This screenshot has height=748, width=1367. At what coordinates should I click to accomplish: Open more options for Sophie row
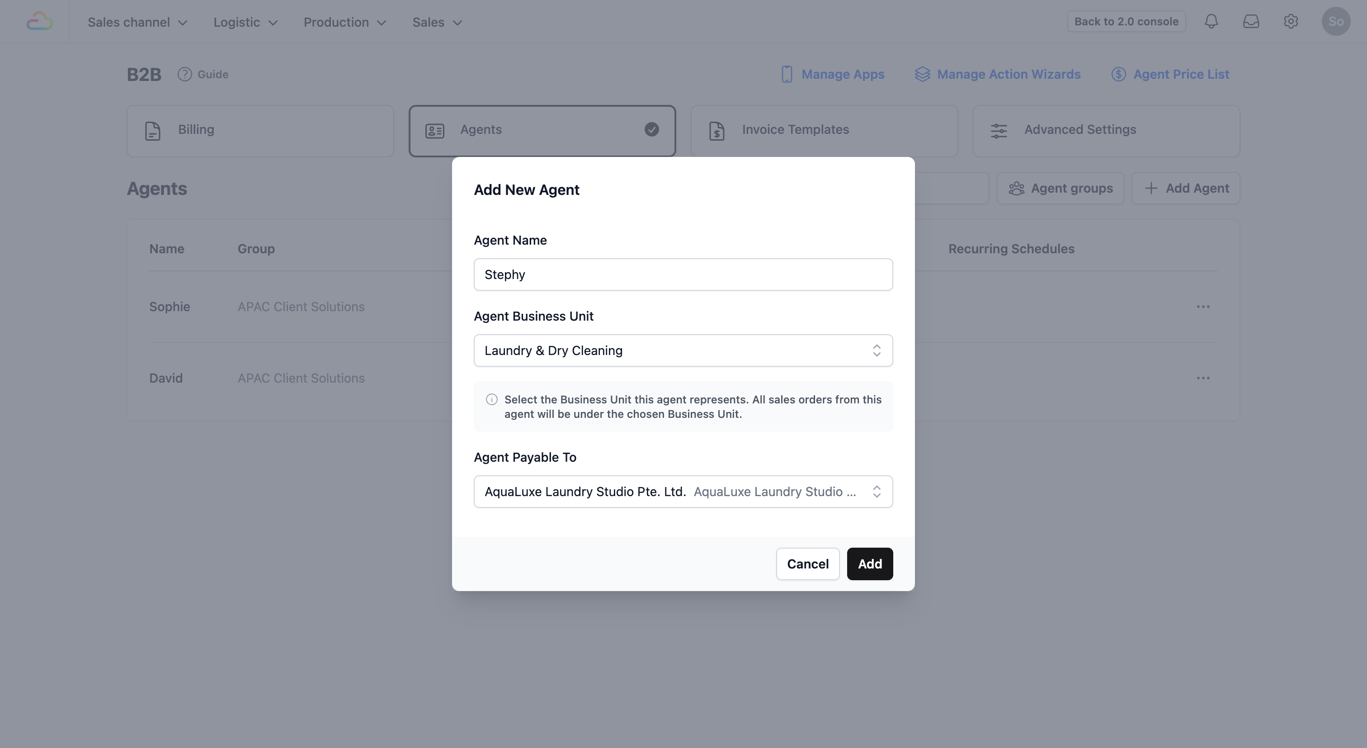1202,307
